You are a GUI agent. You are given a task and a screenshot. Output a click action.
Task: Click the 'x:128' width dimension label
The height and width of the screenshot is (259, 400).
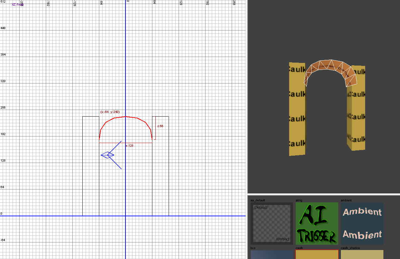129,145
